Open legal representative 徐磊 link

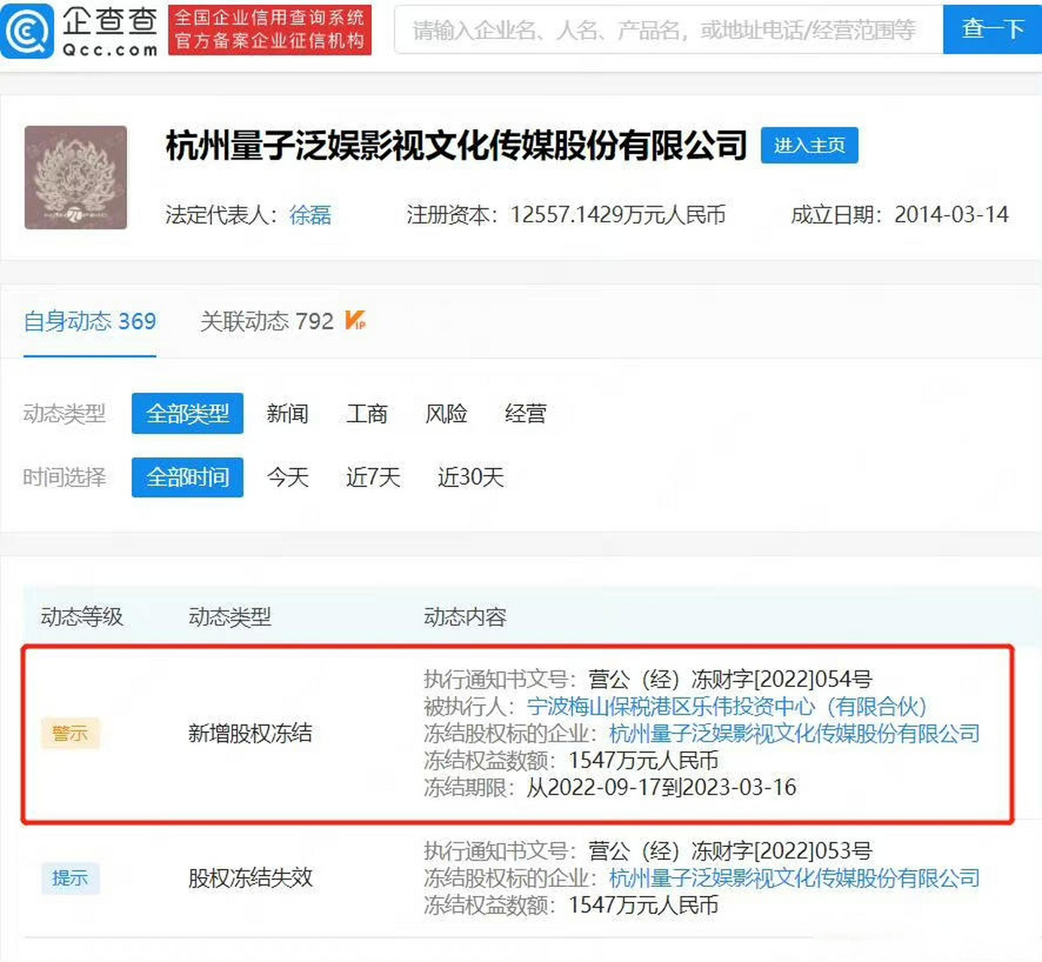[310, 215]
